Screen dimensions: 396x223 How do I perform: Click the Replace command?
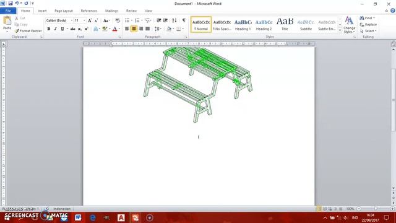point(369,25)
